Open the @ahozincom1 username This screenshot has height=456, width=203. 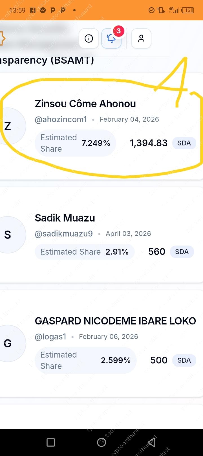[x=61, y=119]
